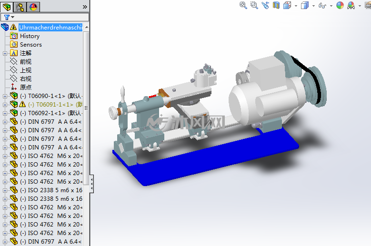Open the View Orientation dropdown arrow
371x246 pixels.
pos(296,6)
